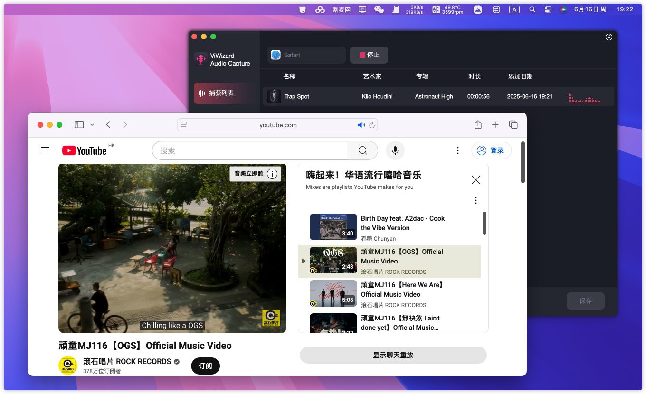Open the playlist three-dot options menu

475,200
